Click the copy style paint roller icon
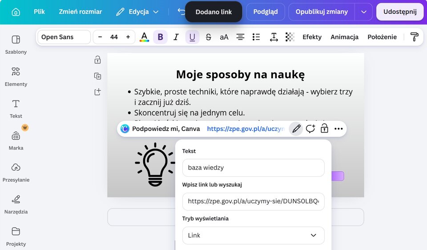Screen dimensions: 427x250 tap(414, 37)
